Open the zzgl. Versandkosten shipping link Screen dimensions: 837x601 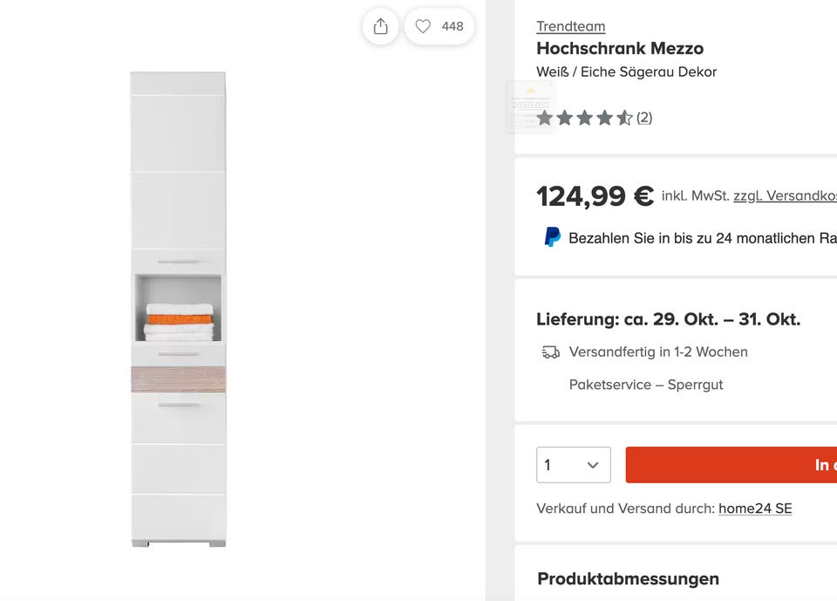point(785,195)
